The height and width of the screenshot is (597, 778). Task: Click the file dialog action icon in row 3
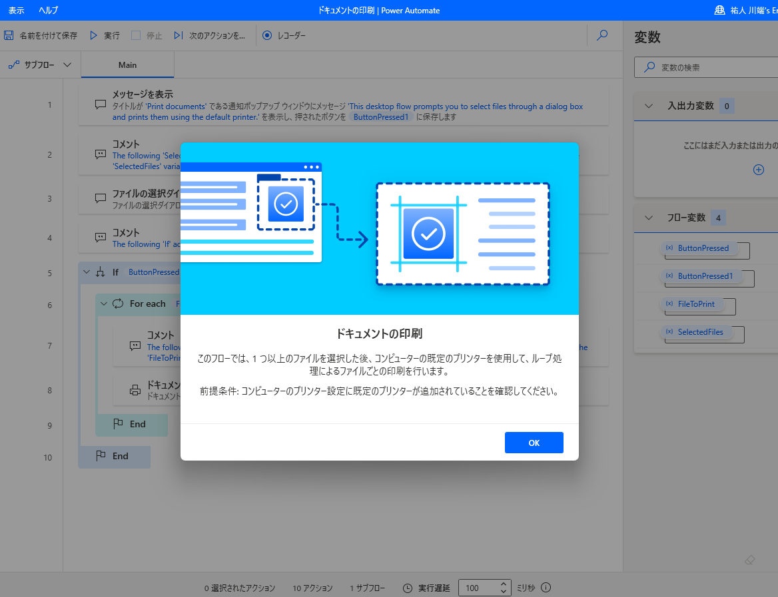coord(100,198)
